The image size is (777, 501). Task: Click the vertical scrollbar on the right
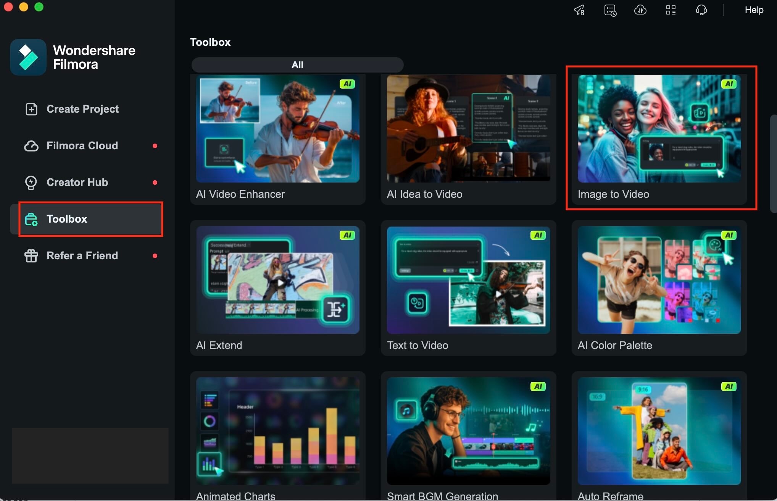click(773, 163)
